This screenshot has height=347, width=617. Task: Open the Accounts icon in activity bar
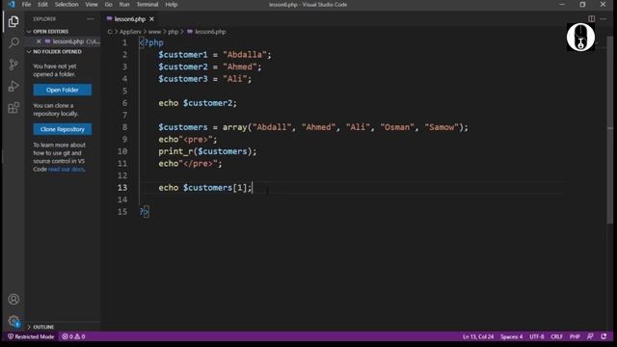pyautogui.click(x=13, y=300)
